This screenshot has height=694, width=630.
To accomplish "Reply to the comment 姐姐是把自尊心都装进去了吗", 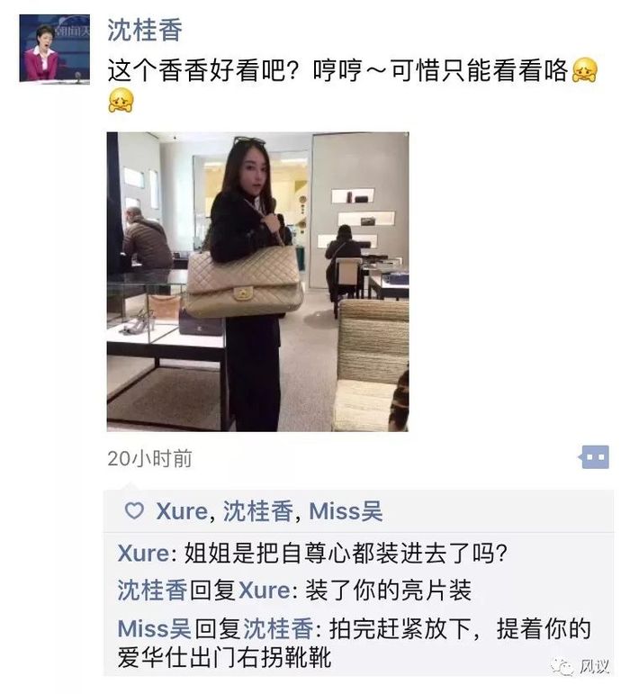I will 345,554.
